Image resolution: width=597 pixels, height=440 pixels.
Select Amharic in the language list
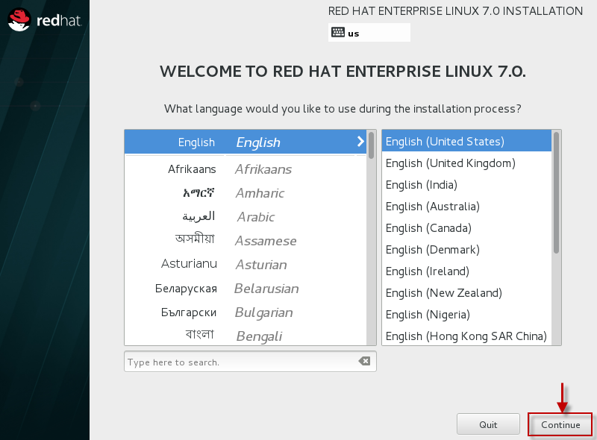pos(246,193)
